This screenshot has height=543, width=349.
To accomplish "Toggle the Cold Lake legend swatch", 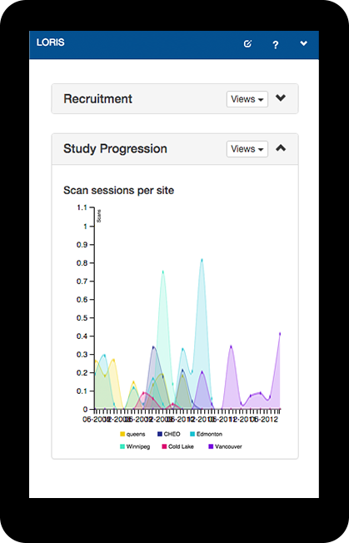I will click(164, 446).
